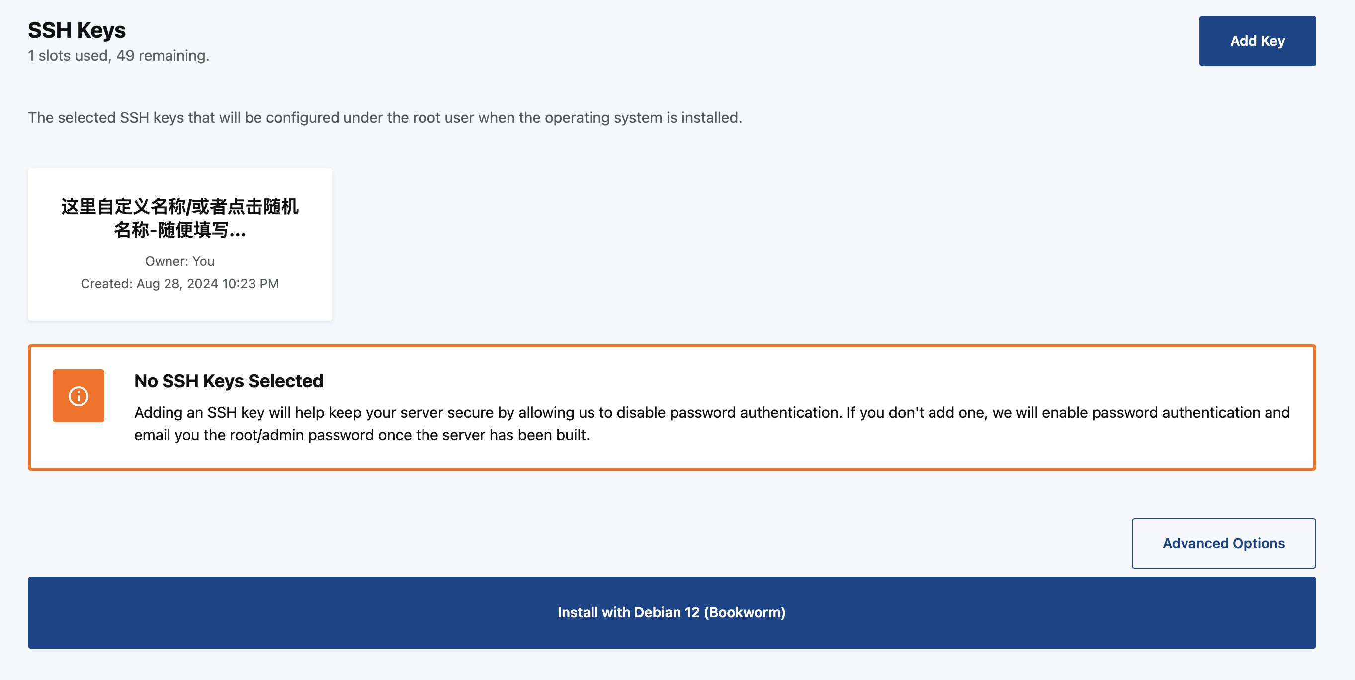The height and width of the screenshot is (680, 1355).
Task: Click the root user configuration description text
Action: [x=385, y=117]
